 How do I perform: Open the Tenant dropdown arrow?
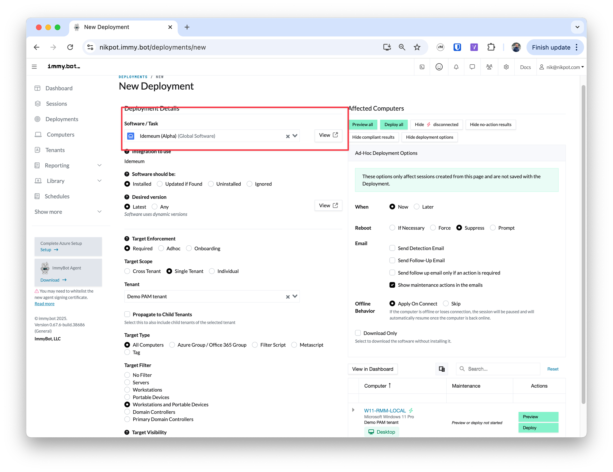point(295,297)
